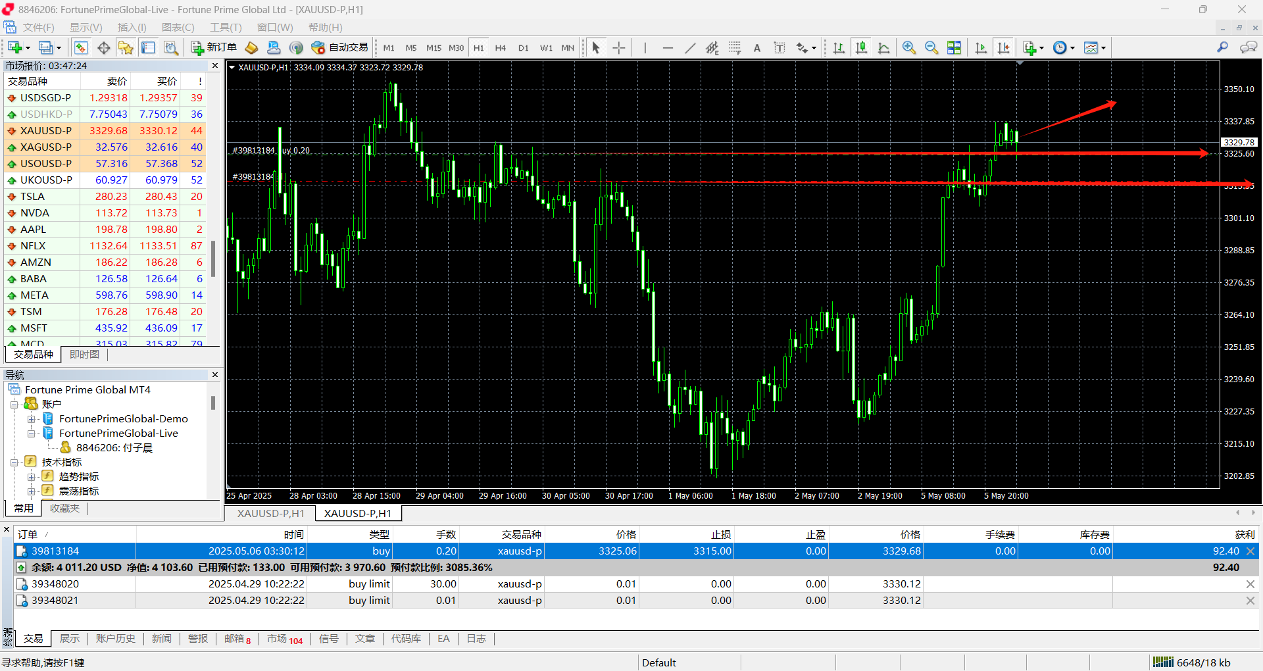1263x671 pixels.
Task: Click the Zoom In chart icon
Action: (x=909, y=47)
